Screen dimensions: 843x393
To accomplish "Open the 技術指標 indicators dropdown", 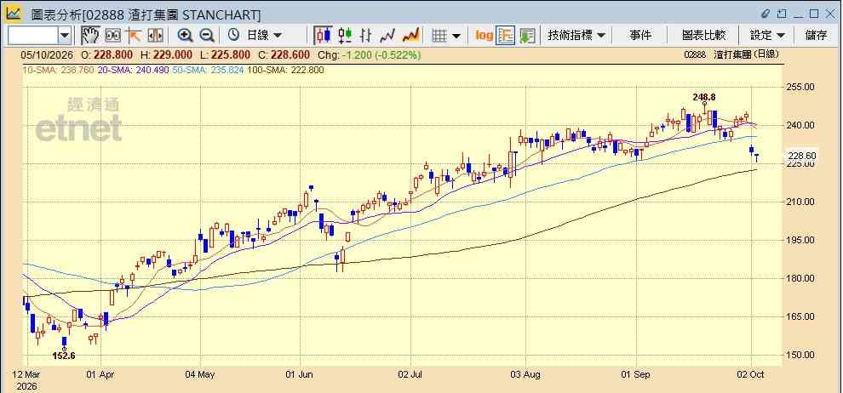I will click(576, 36).
